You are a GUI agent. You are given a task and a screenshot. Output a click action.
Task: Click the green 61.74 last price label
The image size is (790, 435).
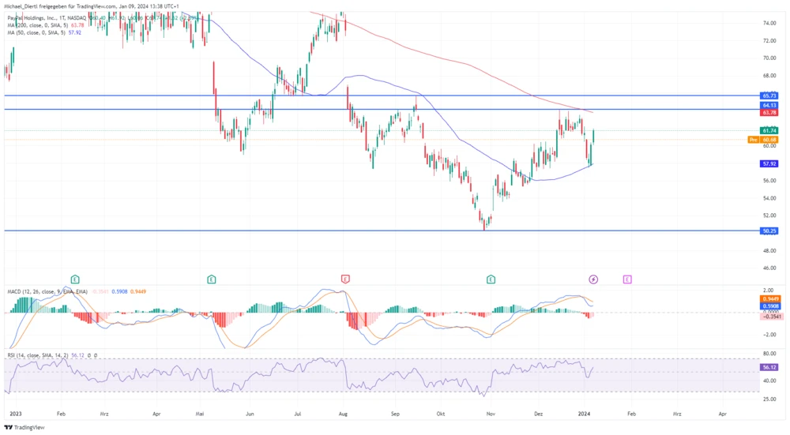click(x=769, y=130)
